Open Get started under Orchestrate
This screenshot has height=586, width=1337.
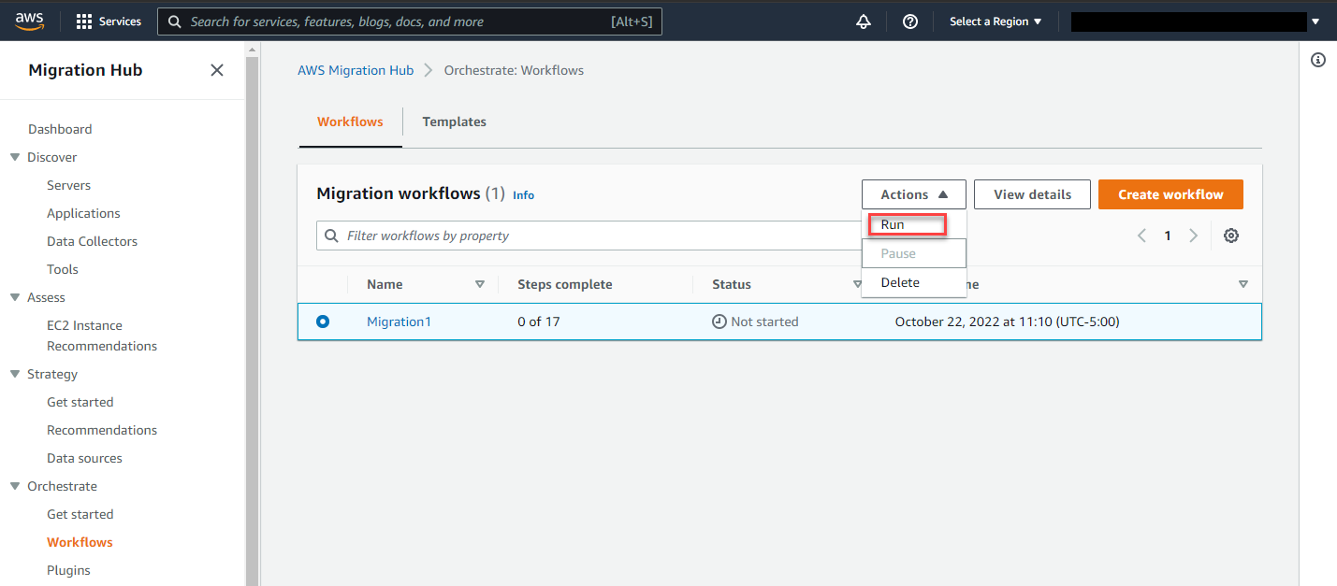click(80, 514)
